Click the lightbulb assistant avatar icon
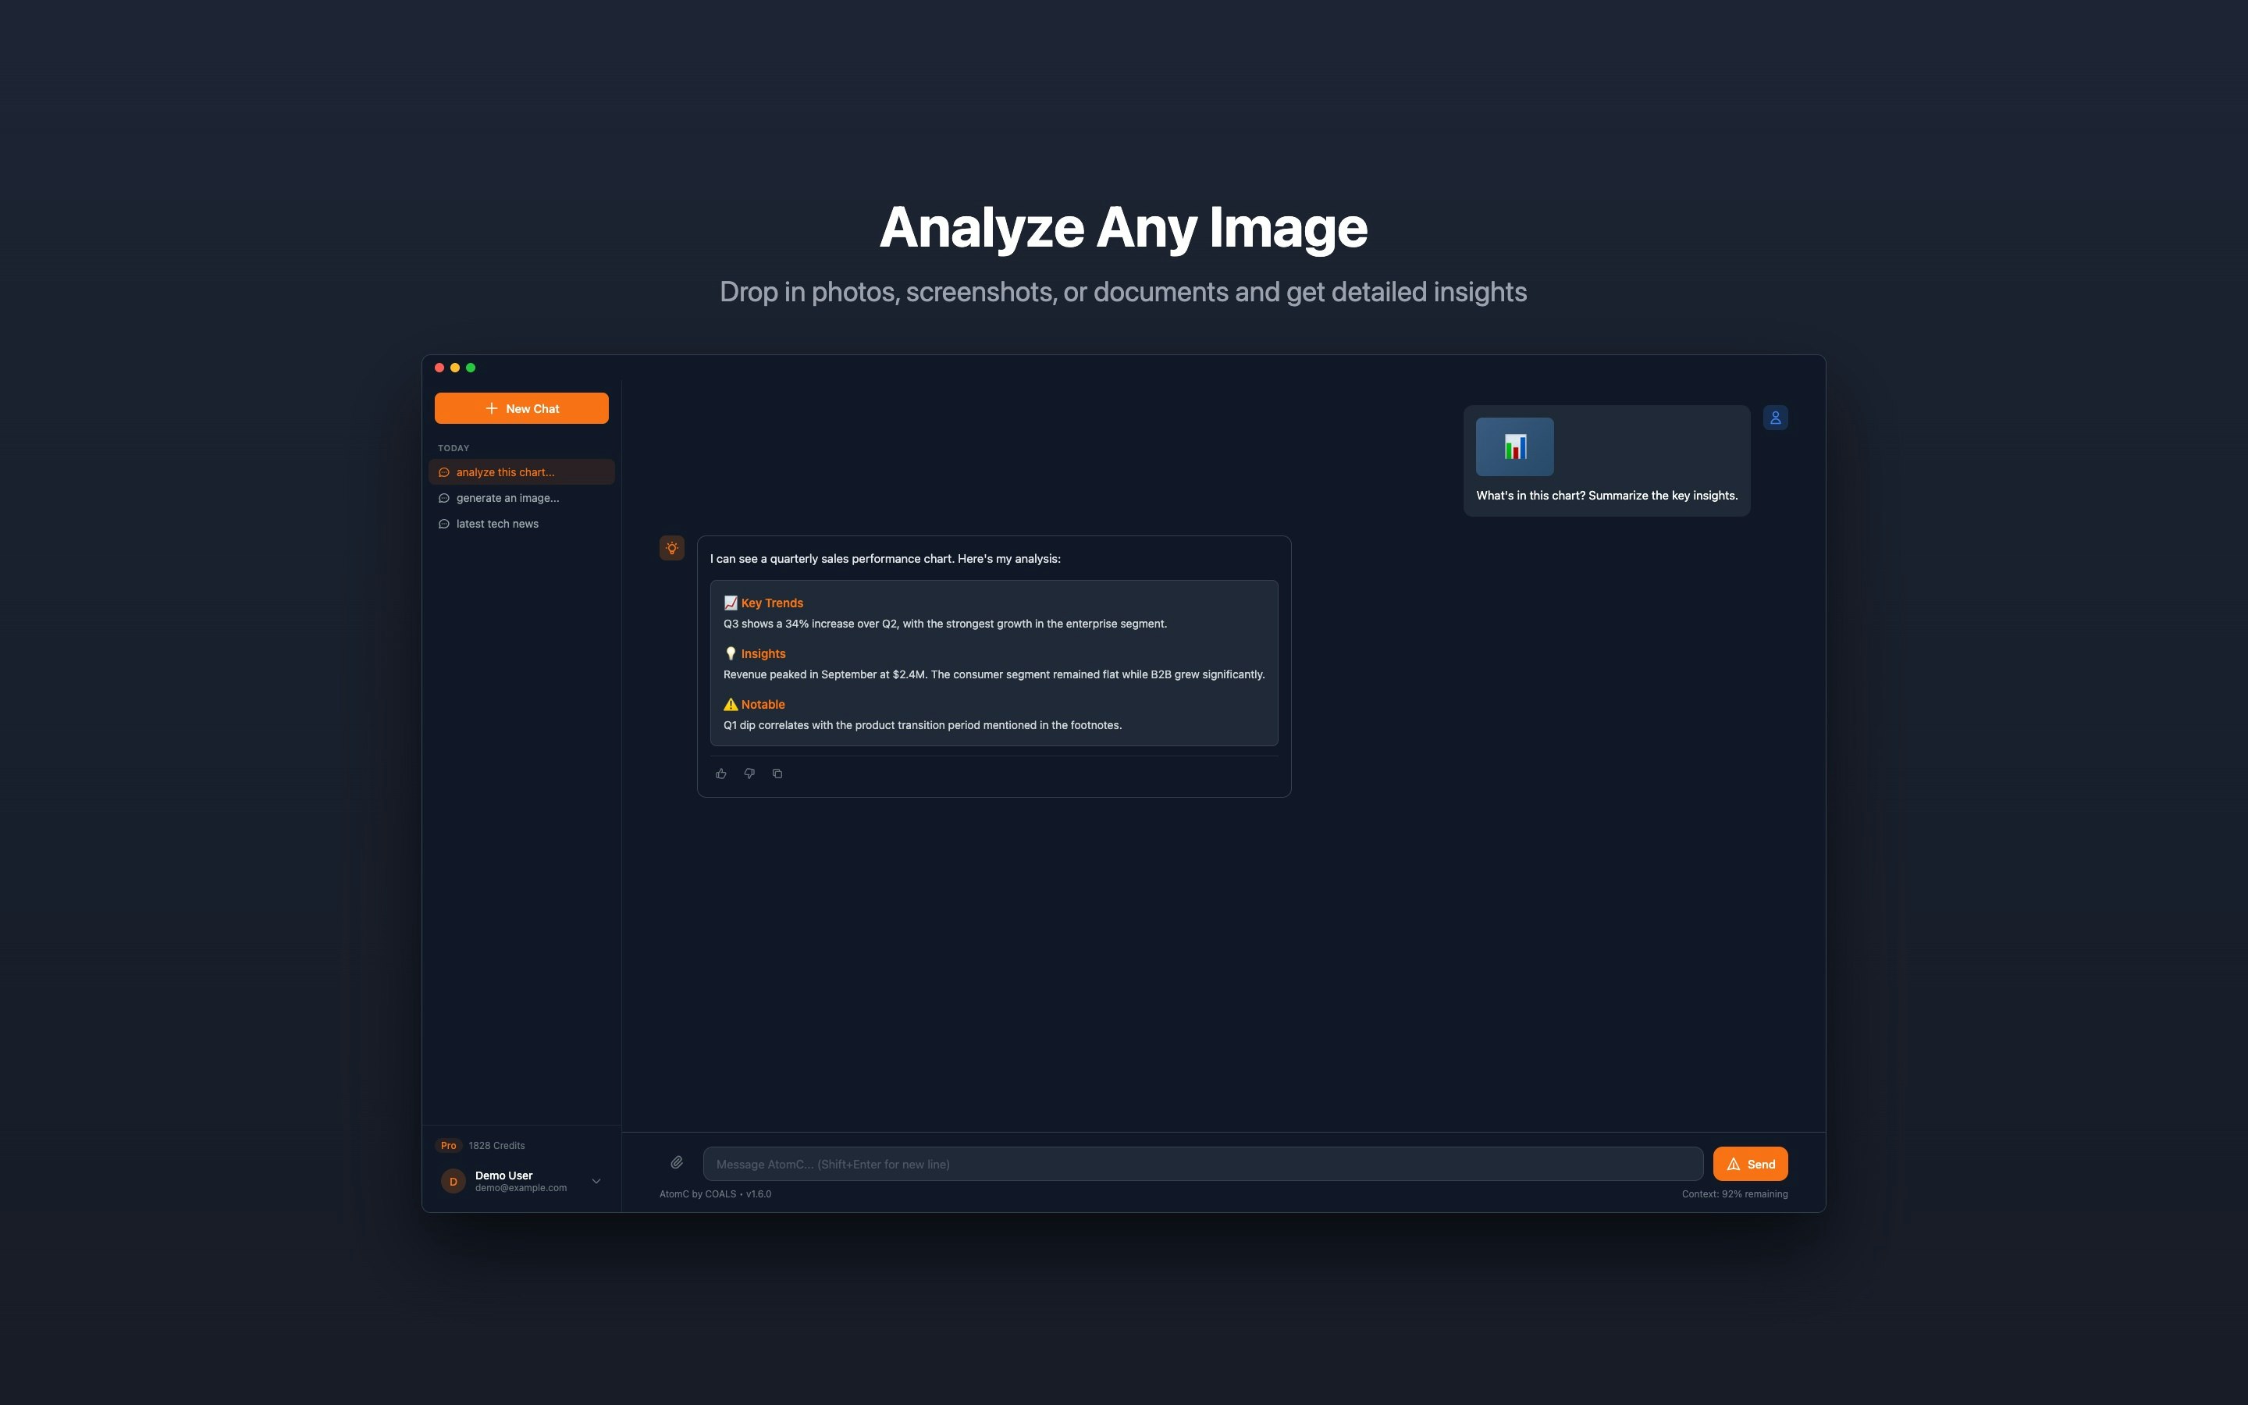Screen dimensions: 2248x1405 [x=671, y=547]
